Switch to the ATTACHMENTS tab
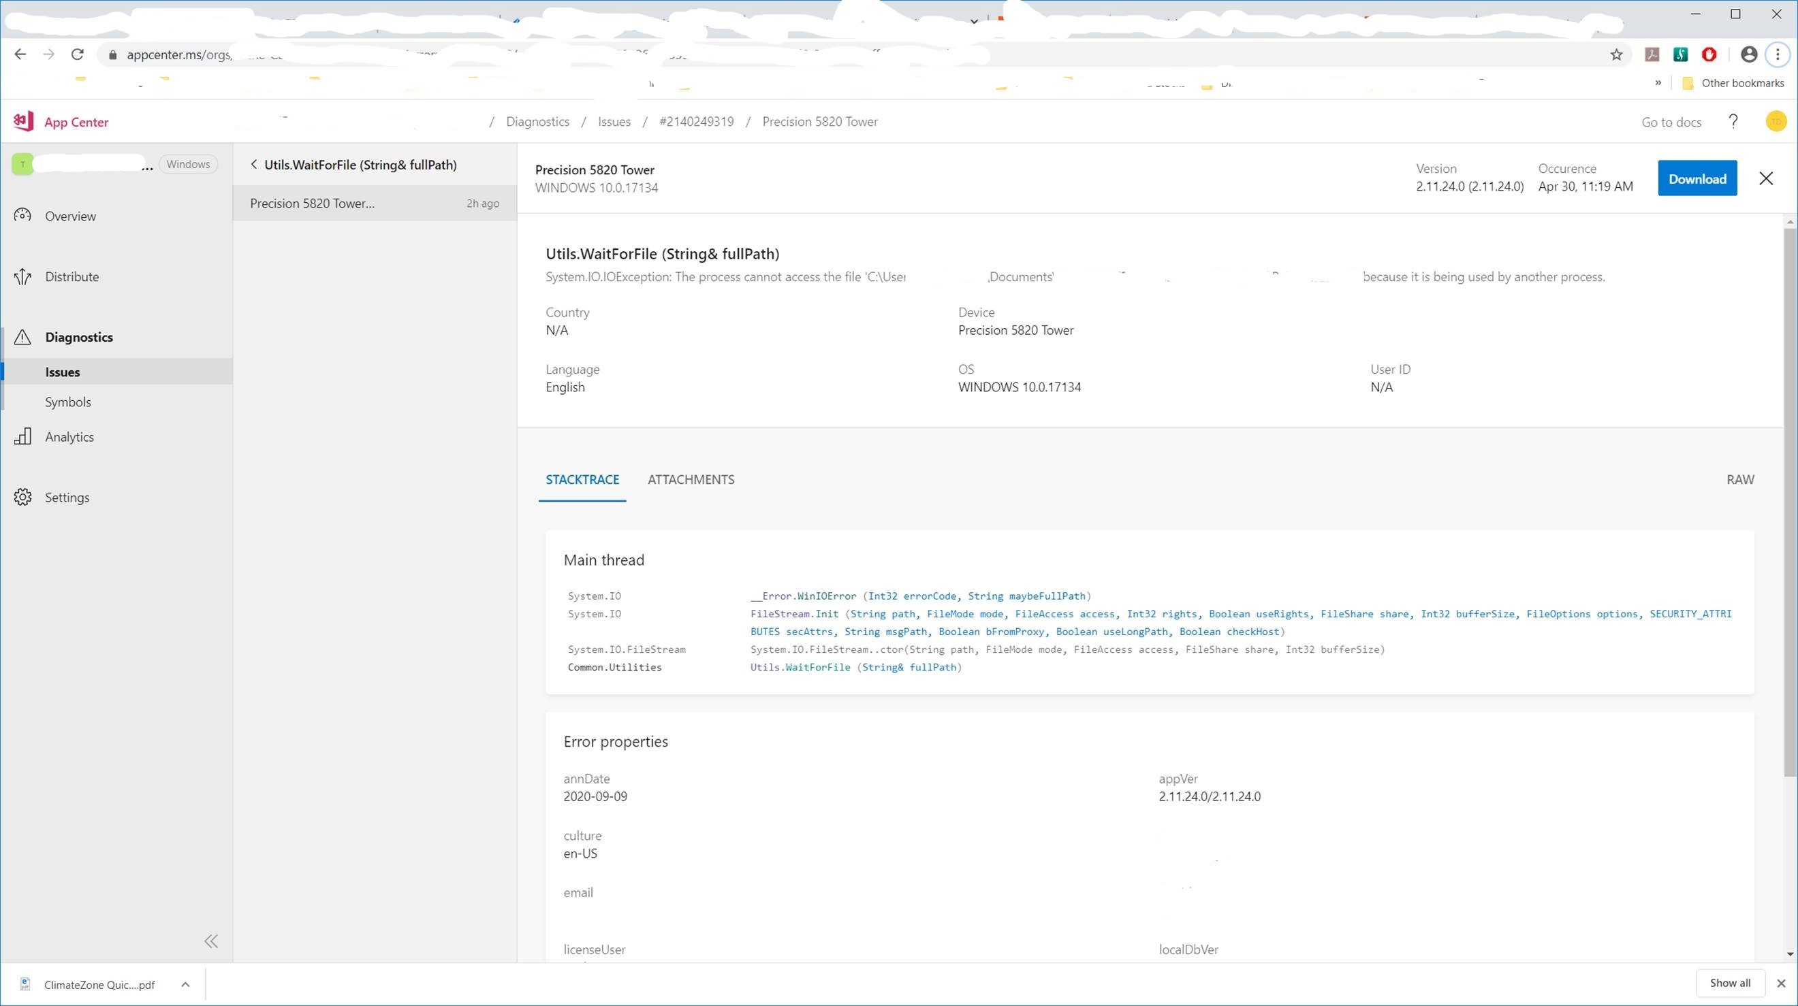 [691, 479]
